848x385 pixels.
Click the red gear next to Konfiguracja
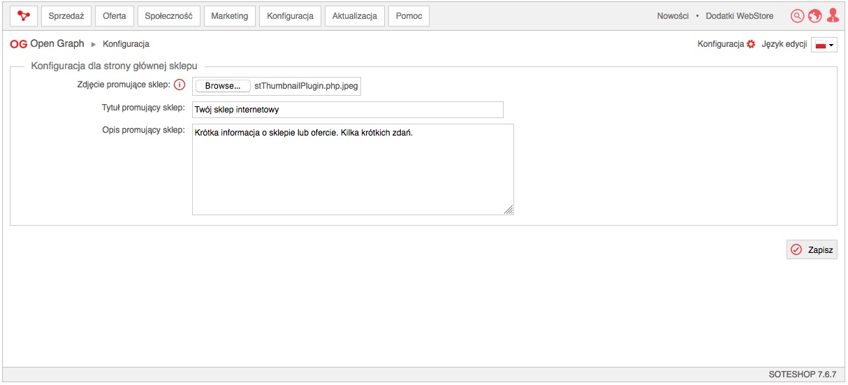point(751,44)
